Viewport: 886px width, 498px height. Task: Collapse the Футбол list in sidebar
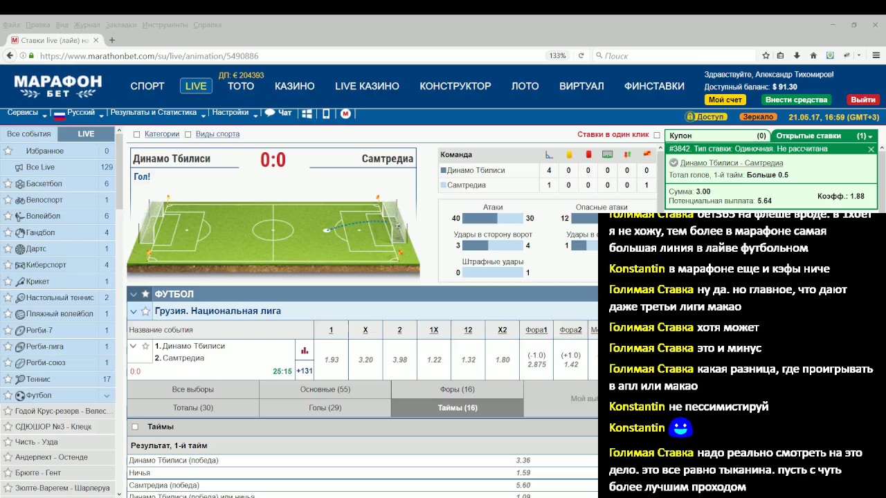(x=107, y=396)
